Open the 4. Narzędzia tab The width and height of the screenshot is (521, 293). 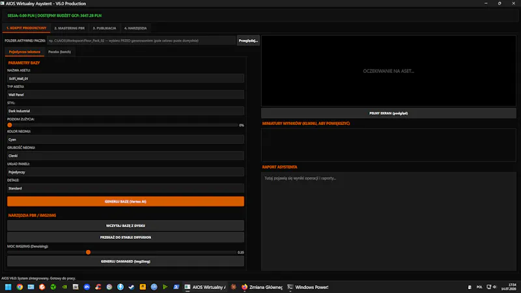[135, 28]
